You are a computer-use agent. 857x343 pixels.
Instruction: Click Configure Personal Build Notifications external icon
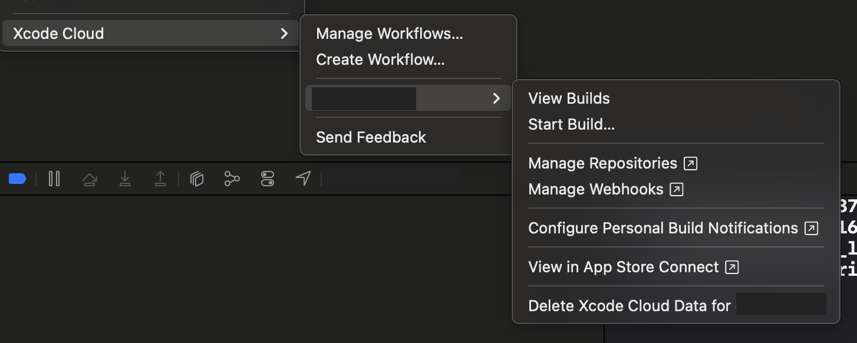click(x=812, y=228)
